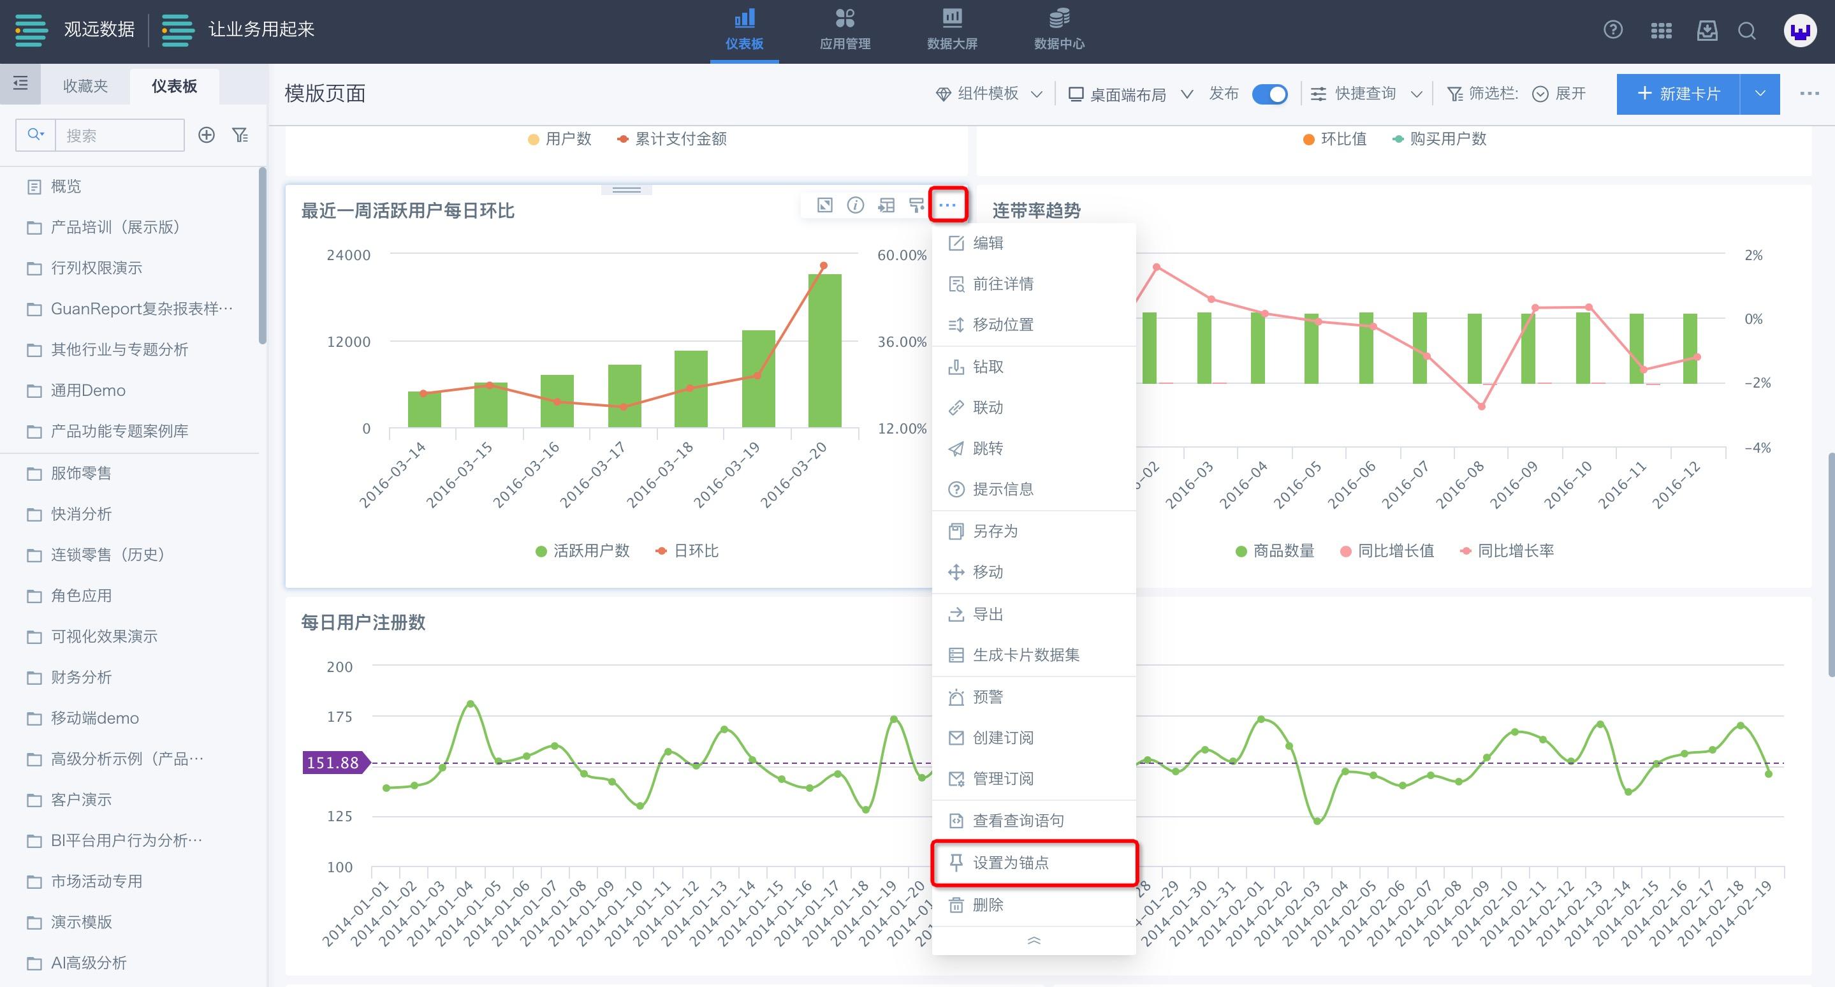Collapse the sidebar with the fold icon
Image resolution: width=1835 pixels, height=987 pixels.
point(20,84)
